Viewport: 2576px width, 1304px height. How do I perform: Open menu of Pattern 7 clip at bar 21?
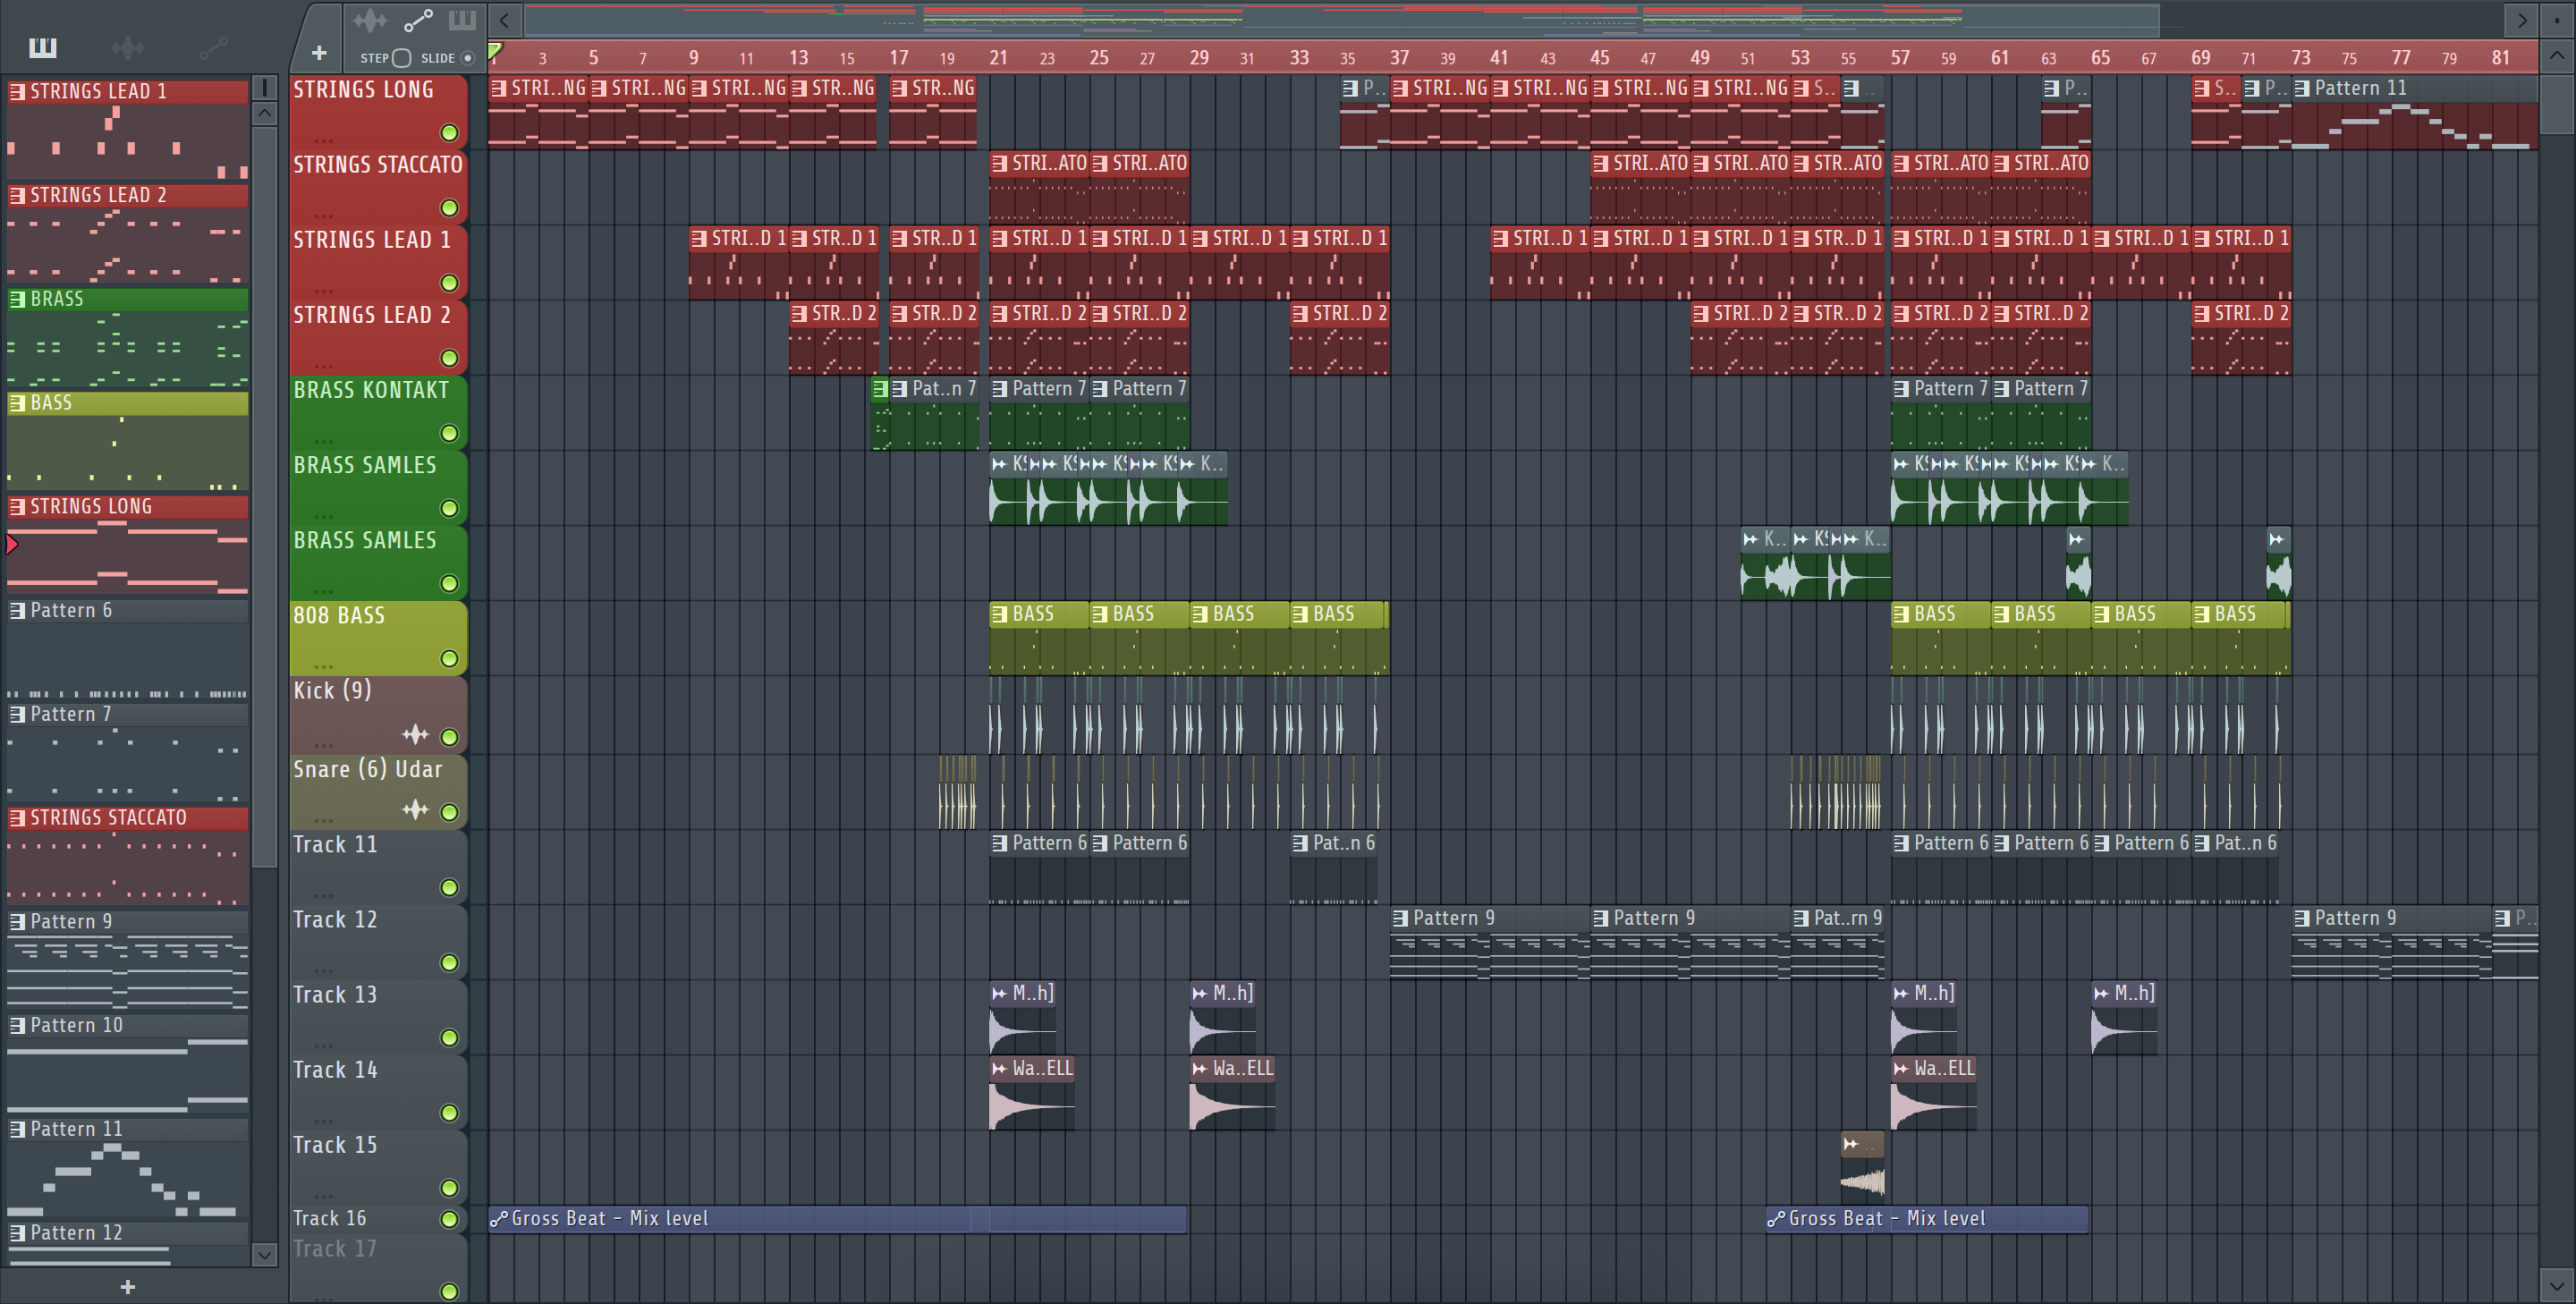pos(1000,389)
